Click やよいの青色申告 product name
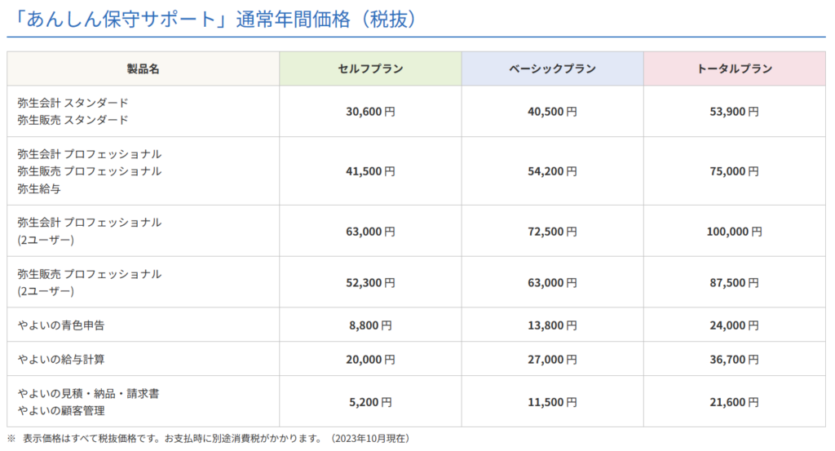The image size is (835, 451). tap(61, 325)
